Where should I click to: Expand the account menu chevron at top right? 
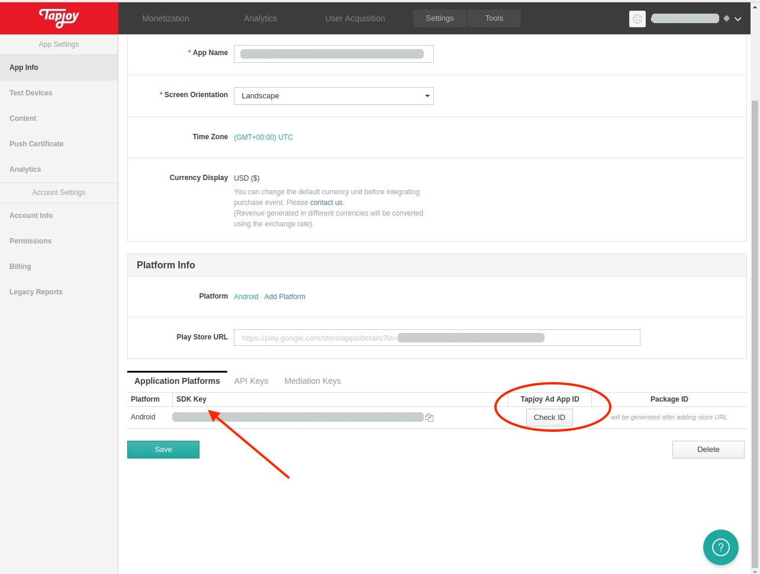(737, 18)
